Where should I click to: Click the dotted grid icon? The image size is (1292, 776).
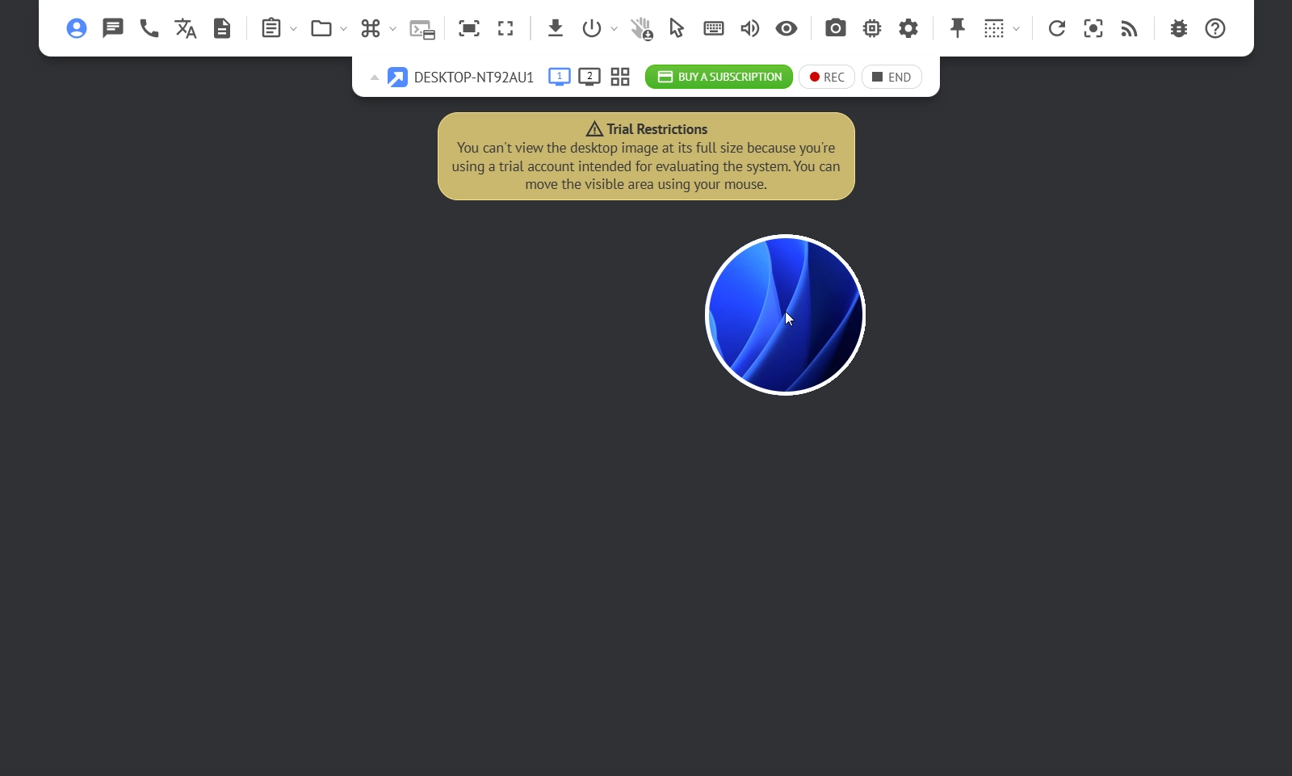pos(994,29)
